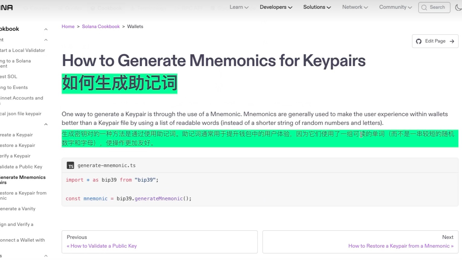
Task: Collapse the sidebar section above Create a Keypair
Action: (x=46, y=124)
